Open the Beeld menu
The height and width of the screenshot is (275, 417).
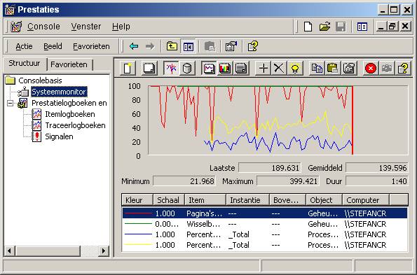[53, 46]
